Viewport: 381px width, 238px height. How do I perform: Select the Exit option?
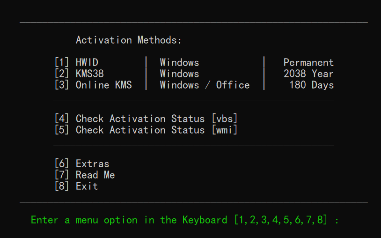[76, 186]
